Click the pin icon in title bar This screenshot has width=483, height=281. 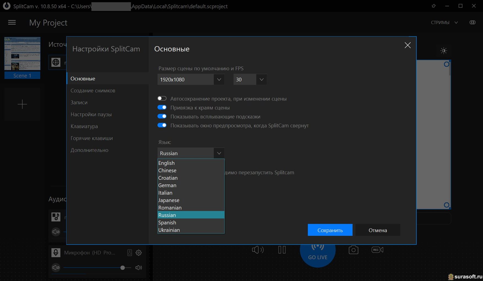434,6
